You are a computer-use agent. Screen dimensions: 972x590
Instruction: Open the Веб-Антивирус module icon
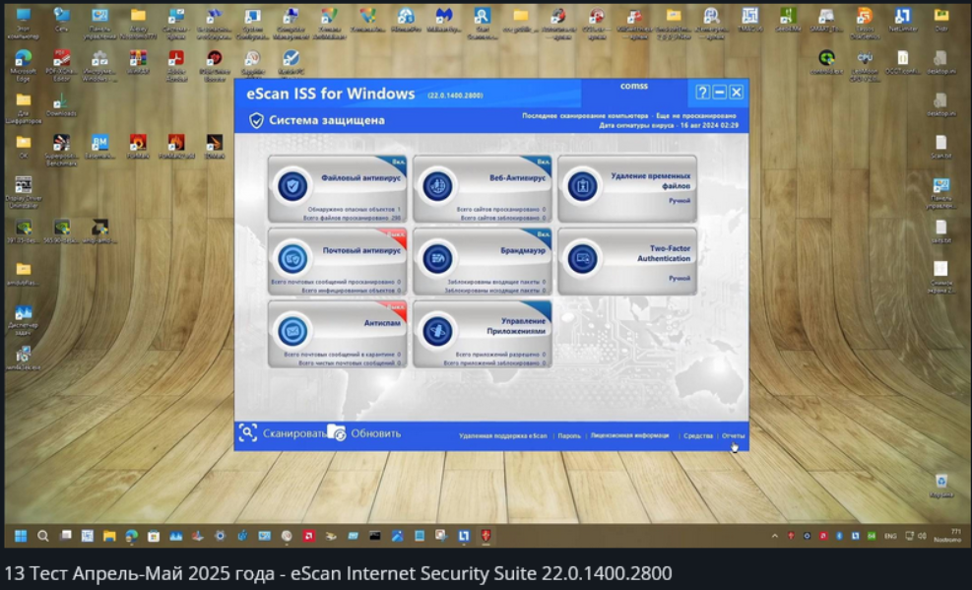pos(437,185)
